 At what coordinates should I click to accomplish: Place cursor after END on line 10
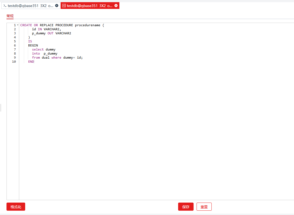34,62
